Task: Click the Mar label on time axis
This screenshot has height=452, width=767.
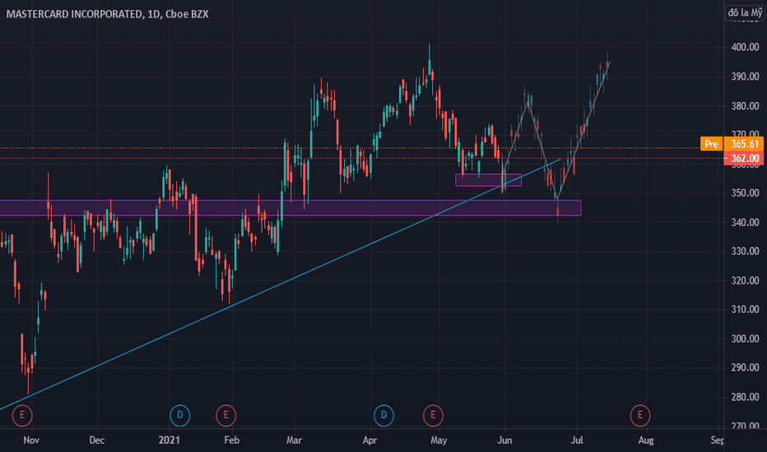Action: point(294,440)
